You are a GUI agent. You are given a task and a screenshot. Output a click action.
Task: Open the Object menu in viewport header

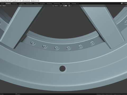point(4,6)
